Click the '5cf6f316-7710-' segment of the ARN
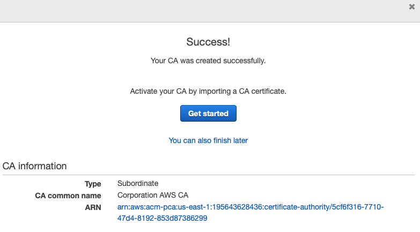 [358, 207]
